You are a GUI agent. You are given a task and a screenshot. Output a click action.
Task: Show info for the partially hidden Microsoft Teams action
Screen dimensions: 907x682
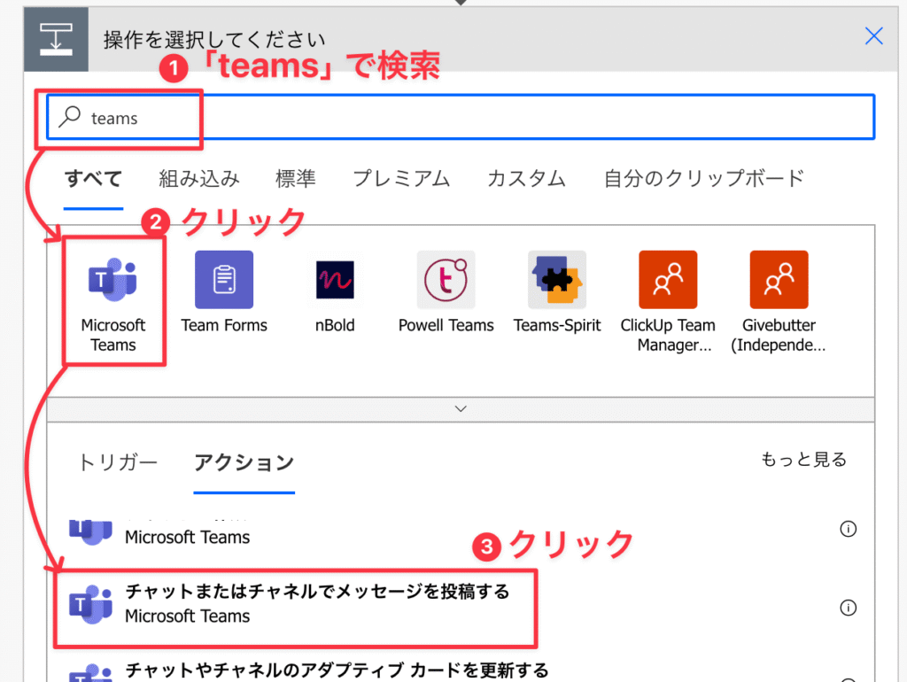click(x=848, y=529)
